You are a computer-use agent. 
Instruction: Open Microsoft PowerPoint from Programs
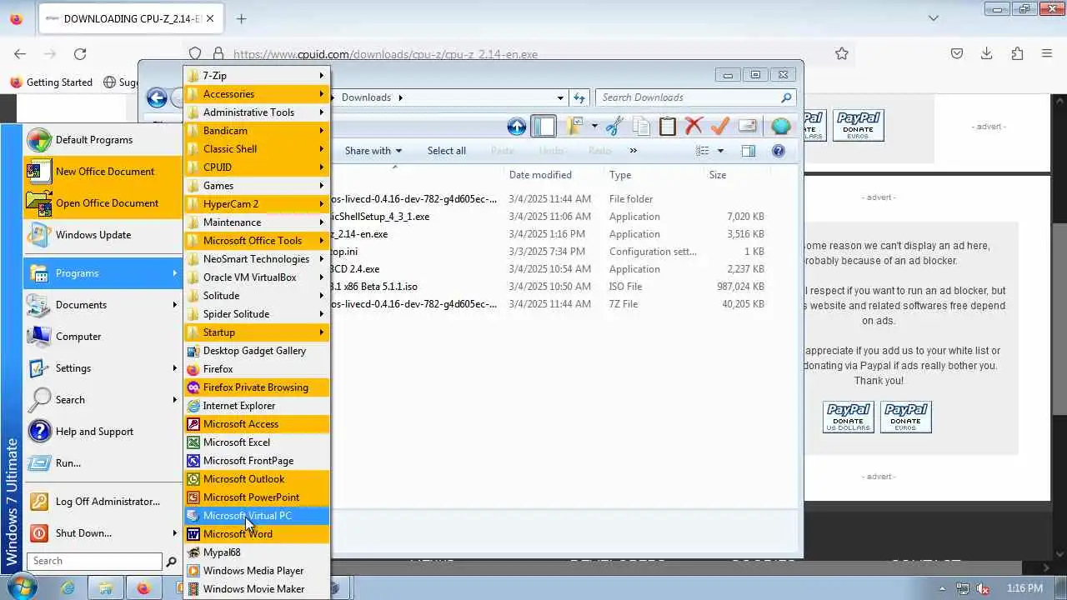click(x=257, y=497)
